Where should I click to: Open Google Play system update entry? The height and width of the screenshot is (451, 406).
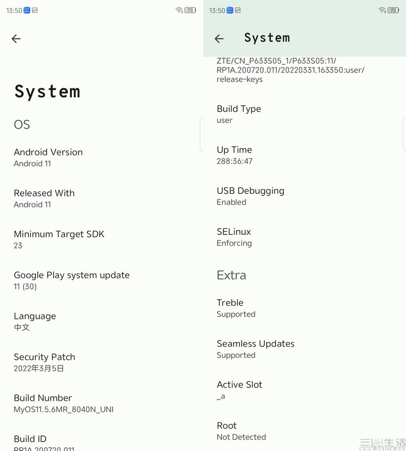point(71,280)
